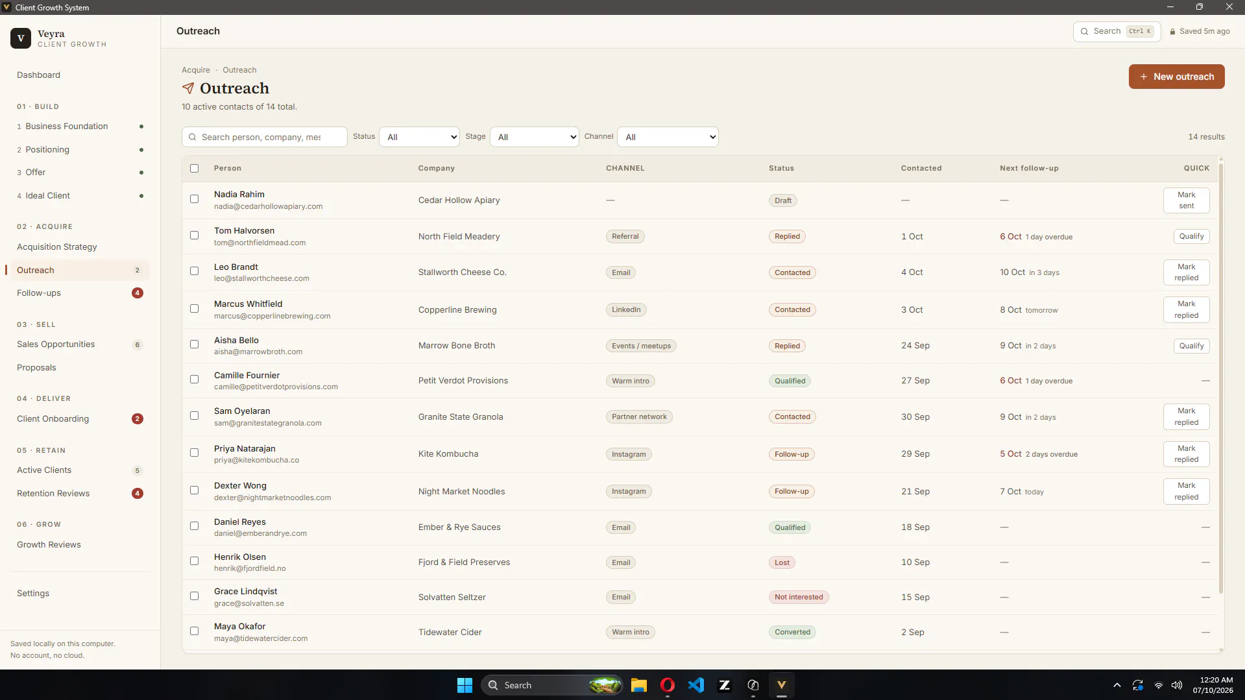The width and height of the screenshot is (1245, 700).
Task: Mark Leo Brandt as replied
Action: [x=1186, y=272]
